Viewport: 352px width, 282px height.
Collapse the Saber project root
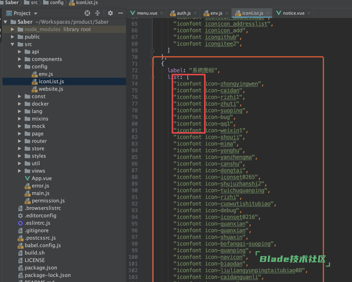pyautogui.click(x=5, y=22)
